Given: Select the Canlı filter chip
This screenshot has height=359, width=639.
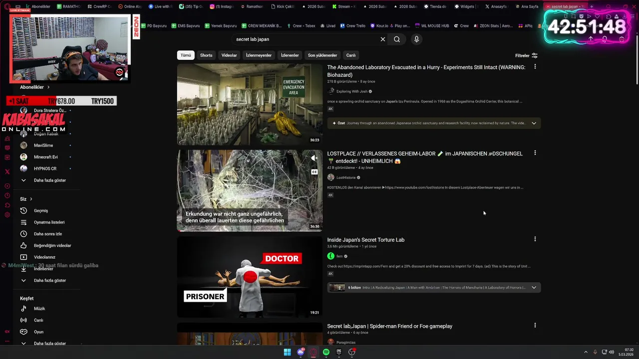Looking at the screenshot, I should click(351, 55).
